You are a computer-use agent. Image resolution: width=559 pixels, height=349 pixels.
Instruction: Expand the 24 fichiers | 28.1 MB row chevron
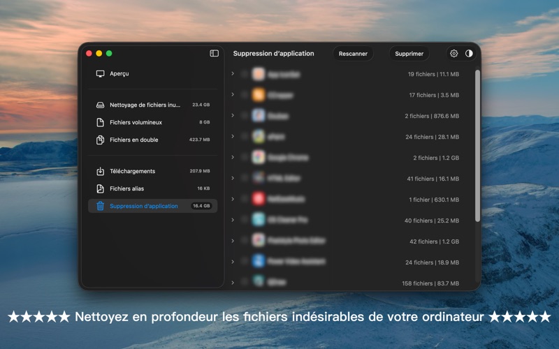point(233,136)
